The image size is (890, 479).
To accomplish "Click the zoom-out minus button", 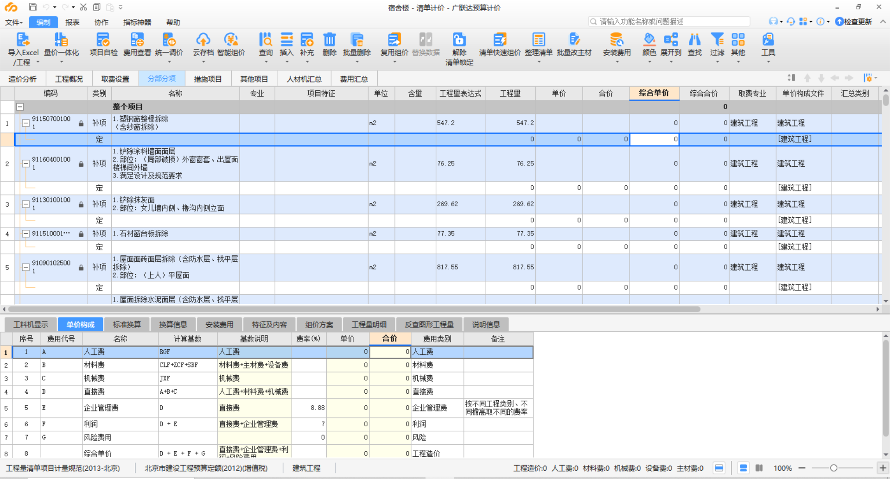I will 802,468.
